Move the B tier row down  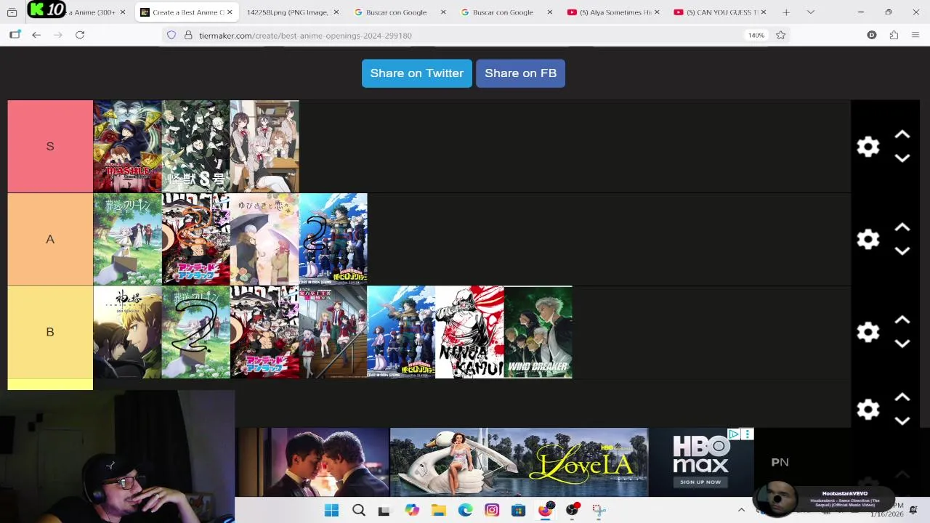902,344
